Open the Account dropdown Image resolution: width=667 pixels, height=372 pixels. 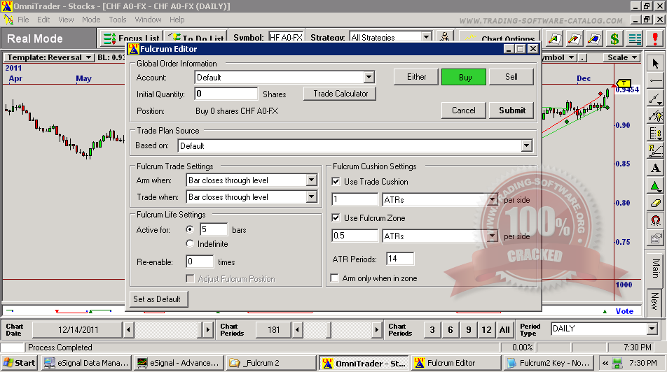[x=369, y=78]
